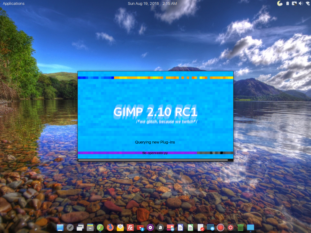Open the gray letter 'a' dock icon
Screen dimensions: 311x233
(x=160, y=228)
